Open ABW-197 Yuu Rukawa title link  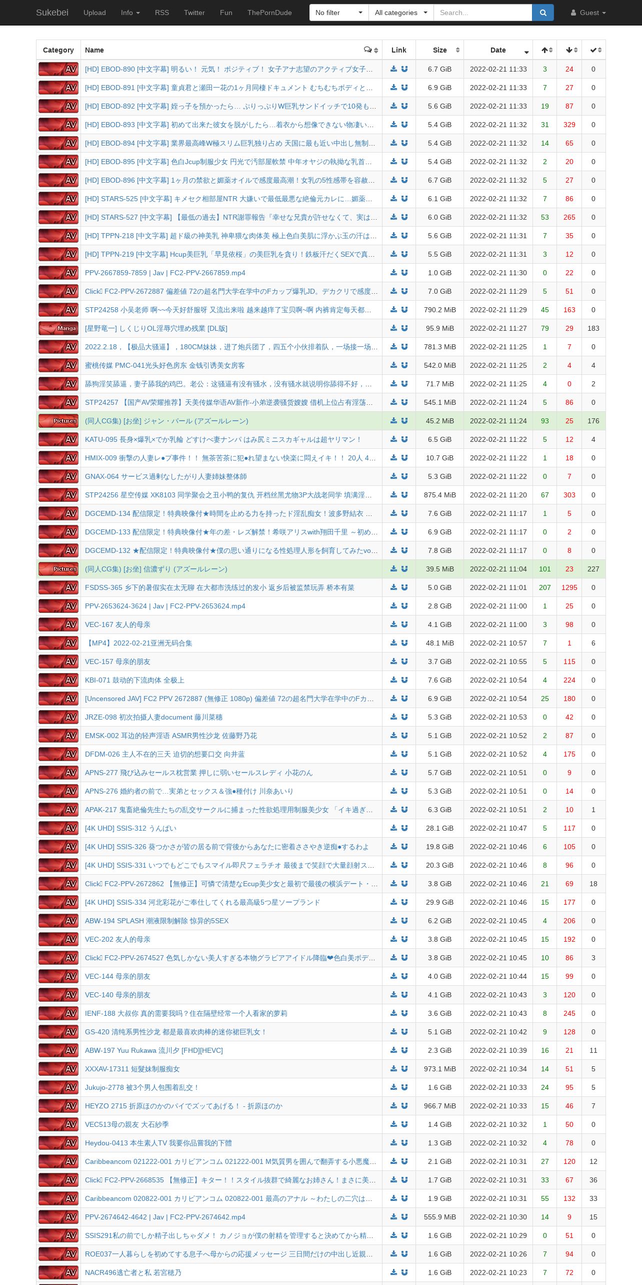click(x=154, y=1050)
